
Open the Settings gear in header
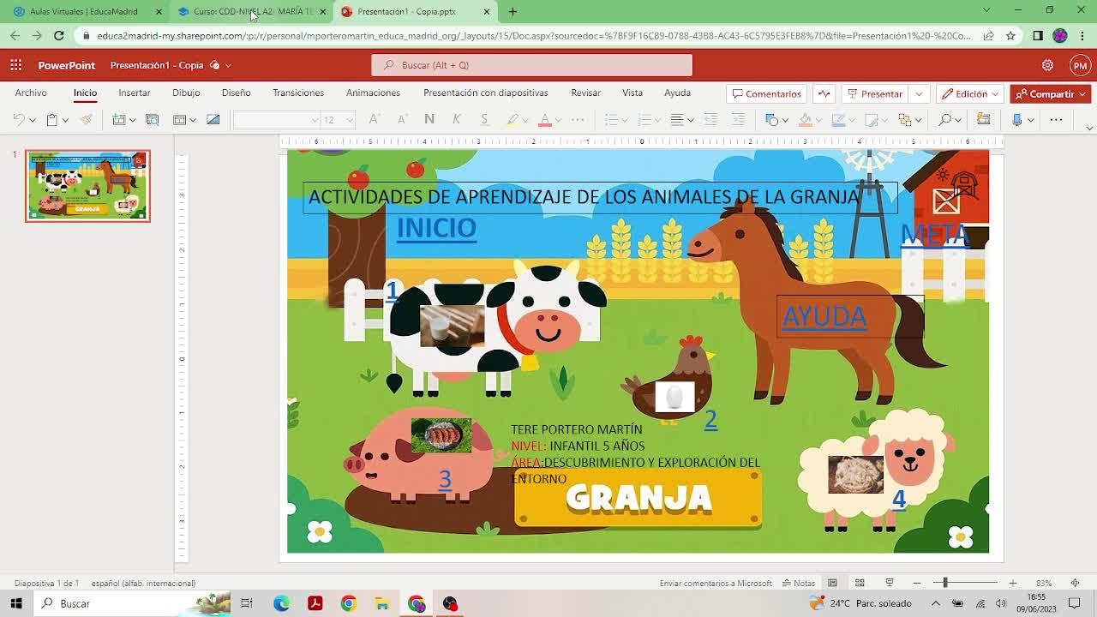1047,65
